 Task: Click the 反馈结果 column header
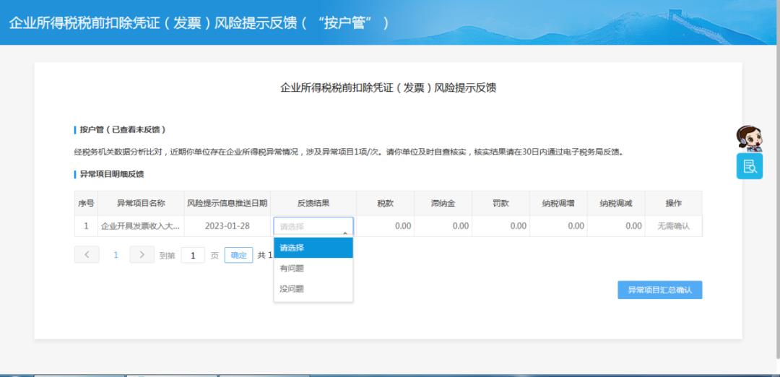(x=313, y=203)
